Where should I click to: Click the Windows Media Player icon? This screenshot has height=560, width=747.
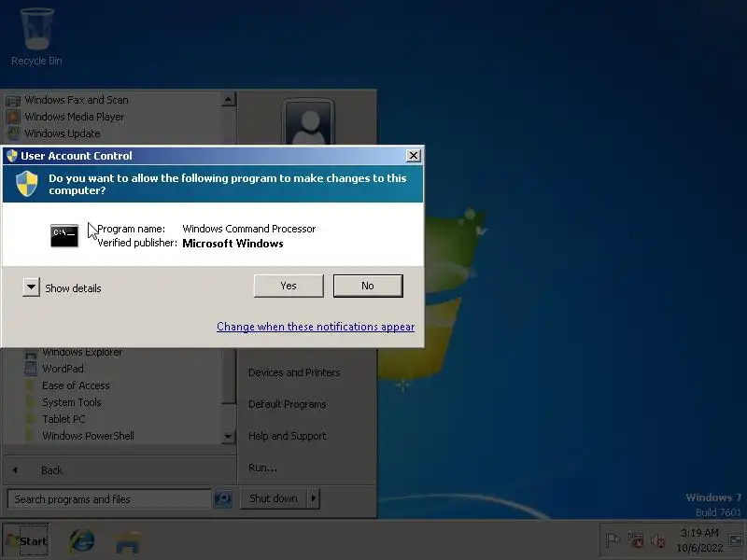[13, 117]
